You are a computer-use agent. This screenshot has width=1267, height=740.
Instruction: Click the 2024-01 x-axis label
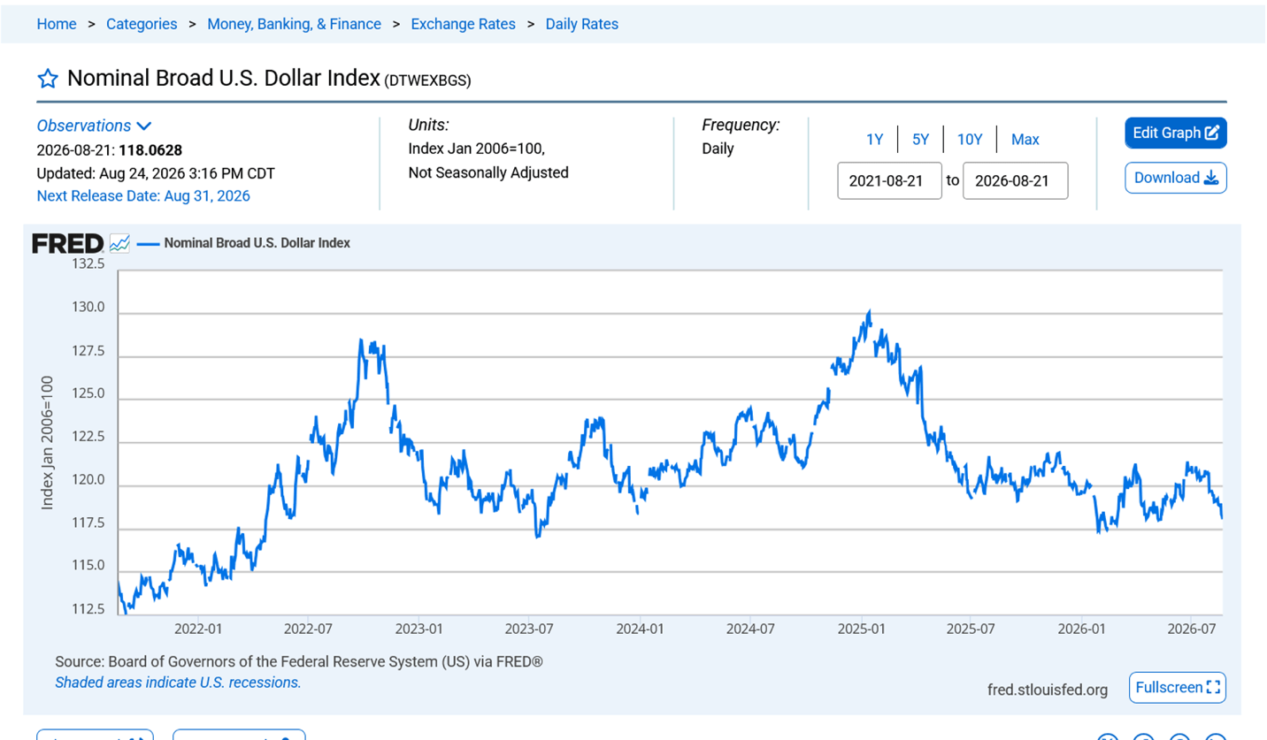click(640, 629)
